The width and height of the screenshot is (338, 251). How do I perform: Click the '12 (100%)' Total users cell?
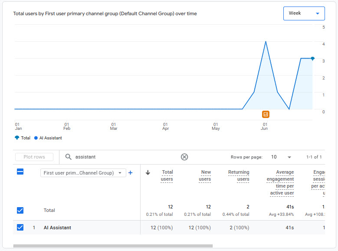coord(162,228)
